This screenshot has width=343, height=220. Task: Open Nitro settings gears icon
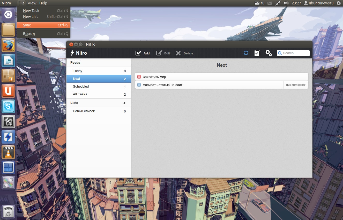[269, 53]
